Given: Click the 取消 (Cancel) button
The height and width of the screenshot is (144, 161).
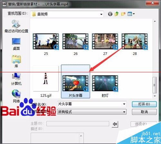Looking at the screenshot, I should tap(144, 112).
